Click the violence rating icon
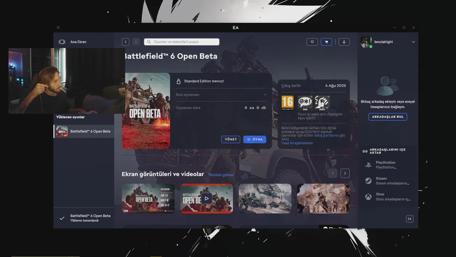The width and height of the screenshot is (456, 257). 322,103
